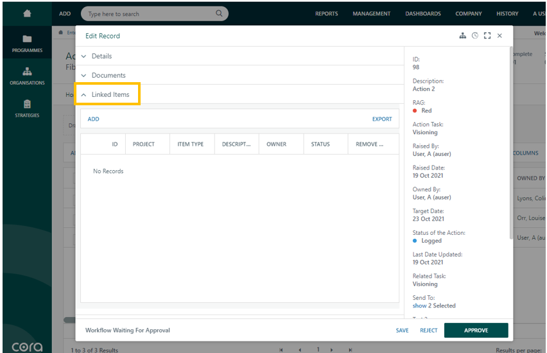Approve the workflow
547x353 pixels.
pyautogui.click(x=476, y=331)
